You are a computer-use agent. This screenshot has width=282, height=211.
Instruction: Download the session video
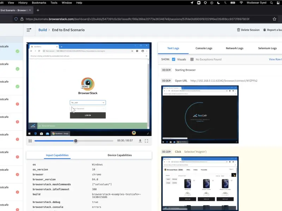(x=140, y=141)
